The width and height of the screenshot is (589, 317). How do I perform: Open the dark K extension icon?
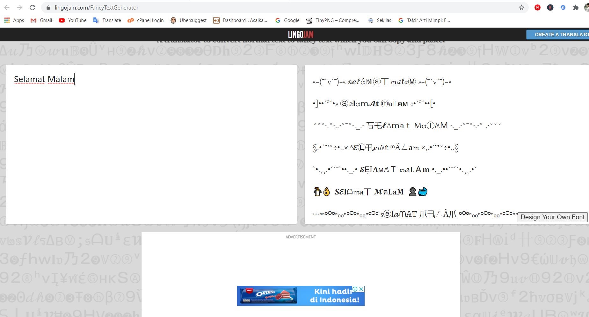(550, 7)
